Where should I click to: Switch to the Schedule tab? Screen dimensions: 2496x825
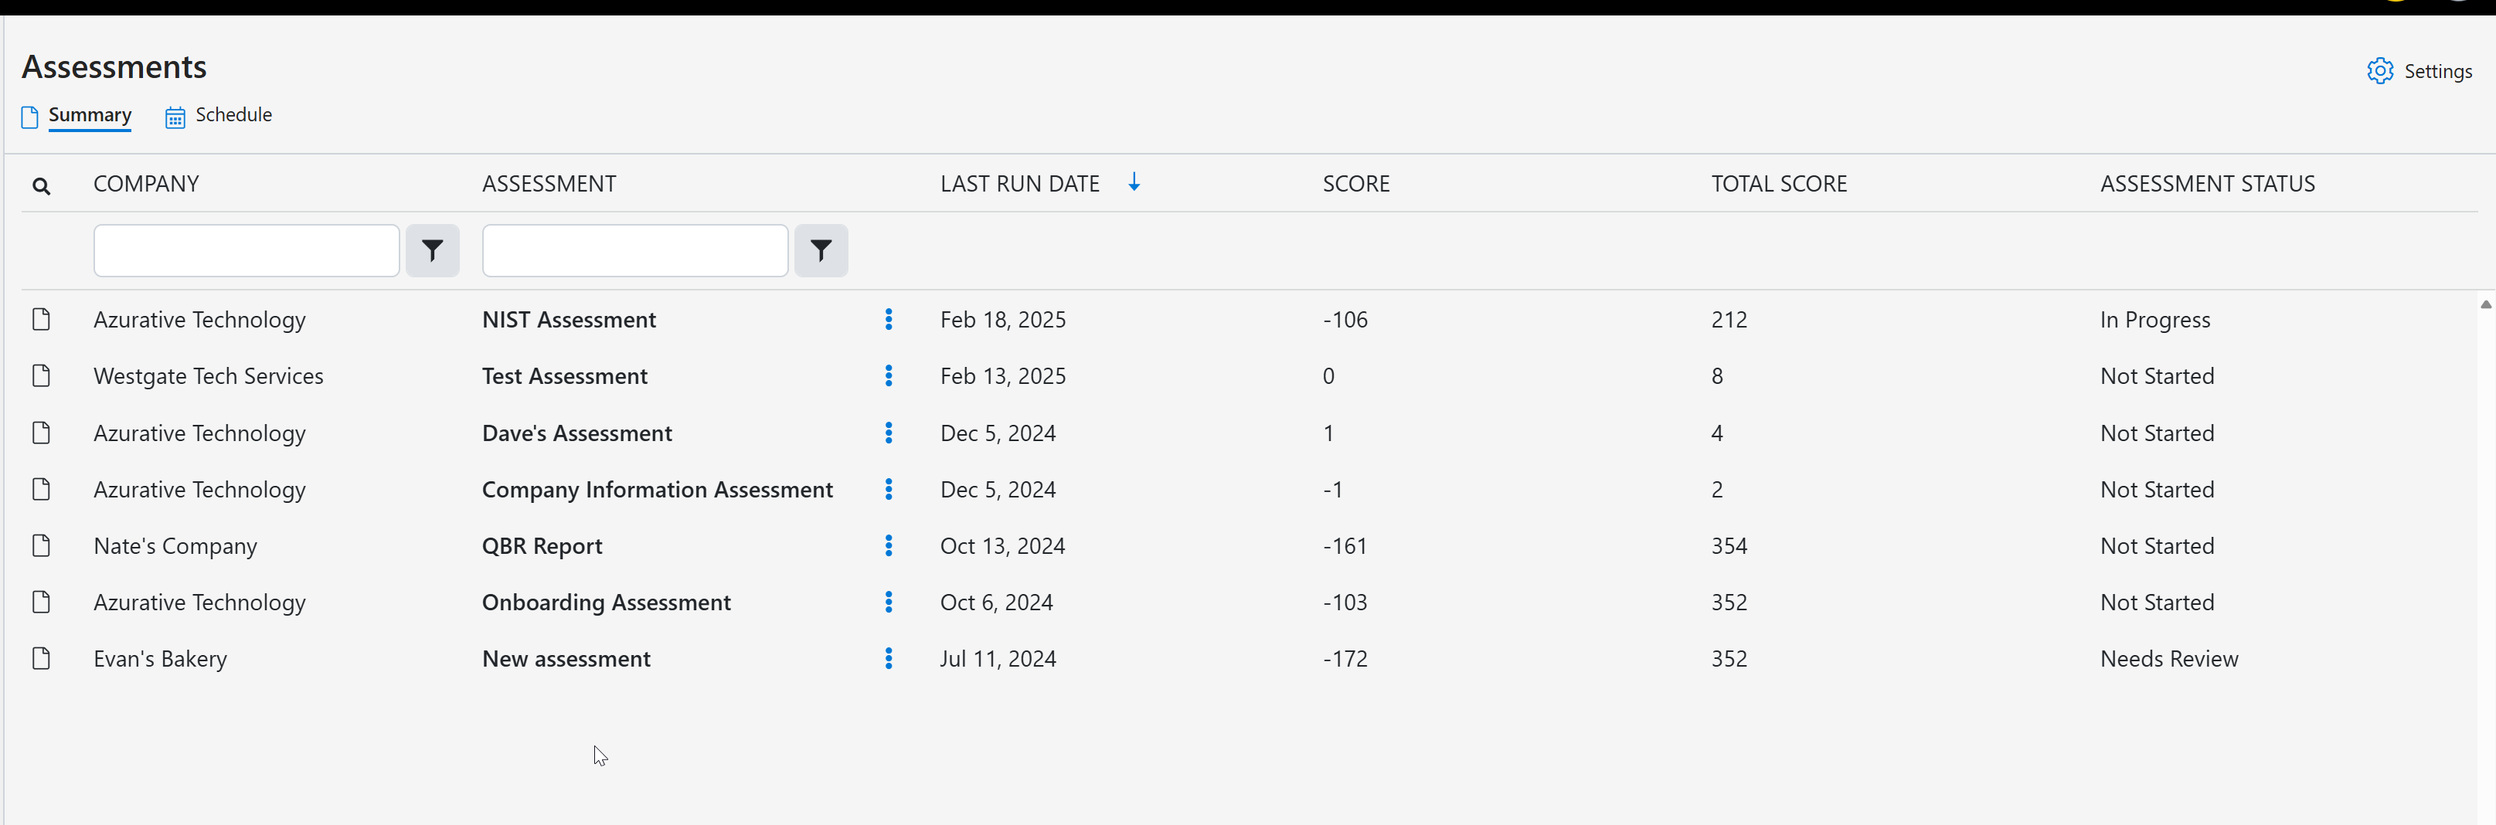233,114
